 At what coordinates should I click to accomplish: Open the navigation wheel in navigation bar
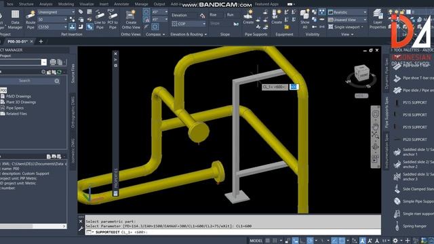click(375, 114)
